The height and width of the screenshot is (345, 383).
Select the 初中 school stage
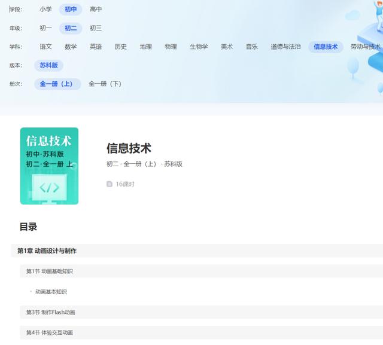tap(71, 10)
